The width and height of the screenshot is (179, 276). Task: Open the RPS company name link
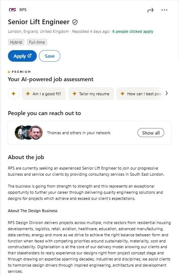[23, 10]
